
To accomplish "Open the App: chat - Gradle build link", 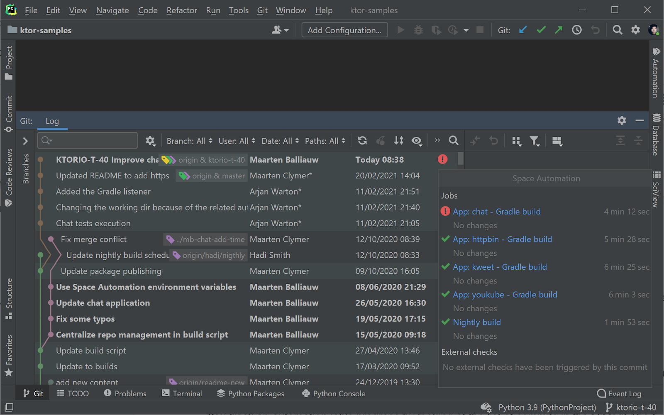I will click(x=496, y=212).
